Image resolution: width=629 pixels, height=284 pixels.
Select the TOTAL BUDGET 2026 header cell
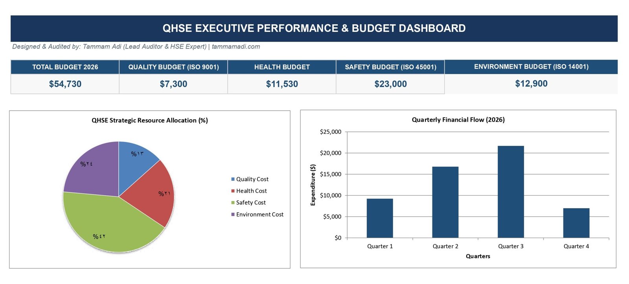pyautogui.click(x=65, y=67)
